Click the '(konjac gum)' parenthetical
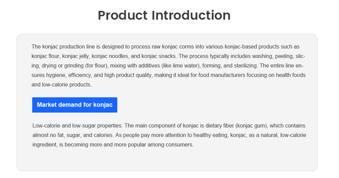This screenshot has height=178, width=339. [x=252, y=126]
